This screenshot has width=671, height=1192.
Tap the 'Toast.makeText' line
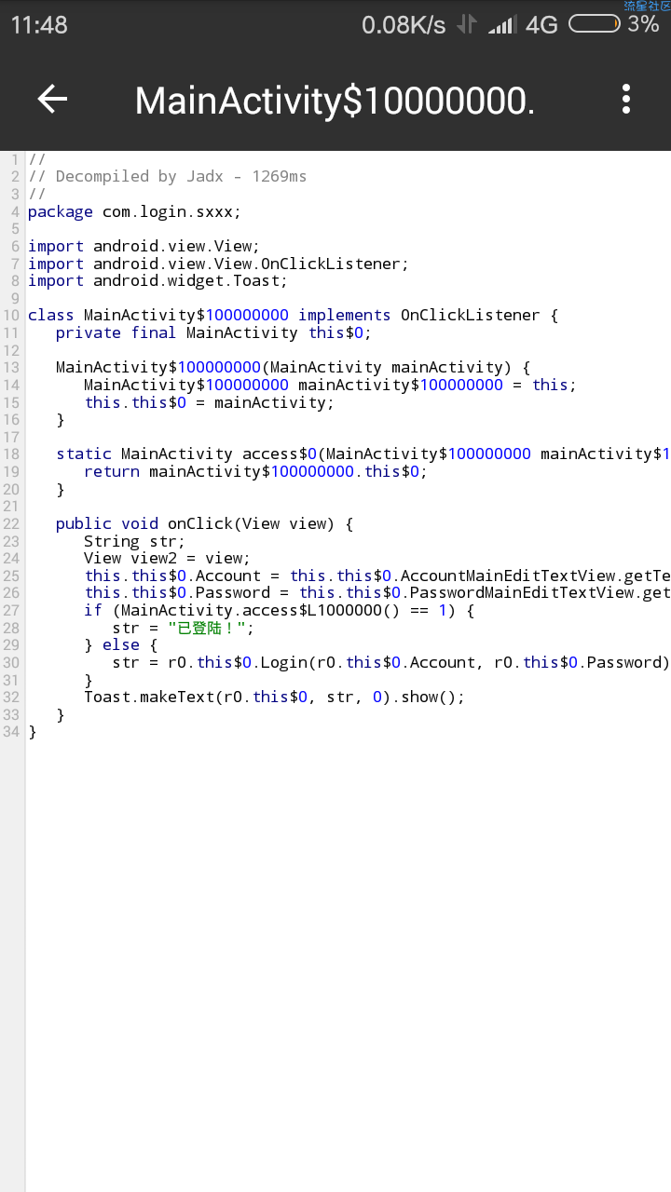tap(274, 698)
